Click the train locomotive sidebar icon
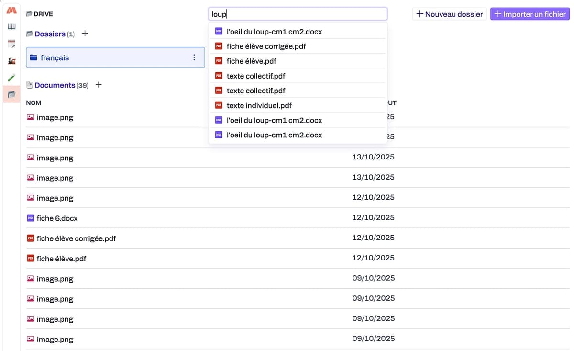The image size is (574, 351). coord(11,61)
